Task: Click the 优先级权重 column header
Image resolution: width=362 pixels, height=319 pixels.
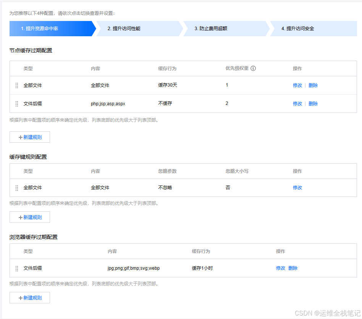Action: click(x=237, y=68)
